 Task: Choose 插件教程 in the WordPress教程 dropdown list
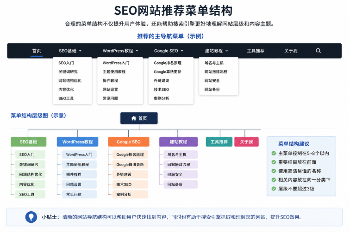click(x=110, y=81)
